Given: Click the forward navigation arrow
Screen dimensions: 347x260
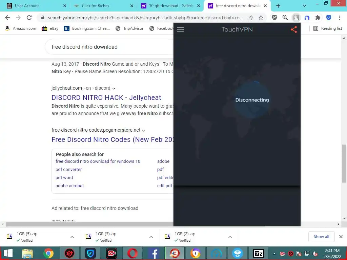Looking at the screenshot, I should pos(18,18).
